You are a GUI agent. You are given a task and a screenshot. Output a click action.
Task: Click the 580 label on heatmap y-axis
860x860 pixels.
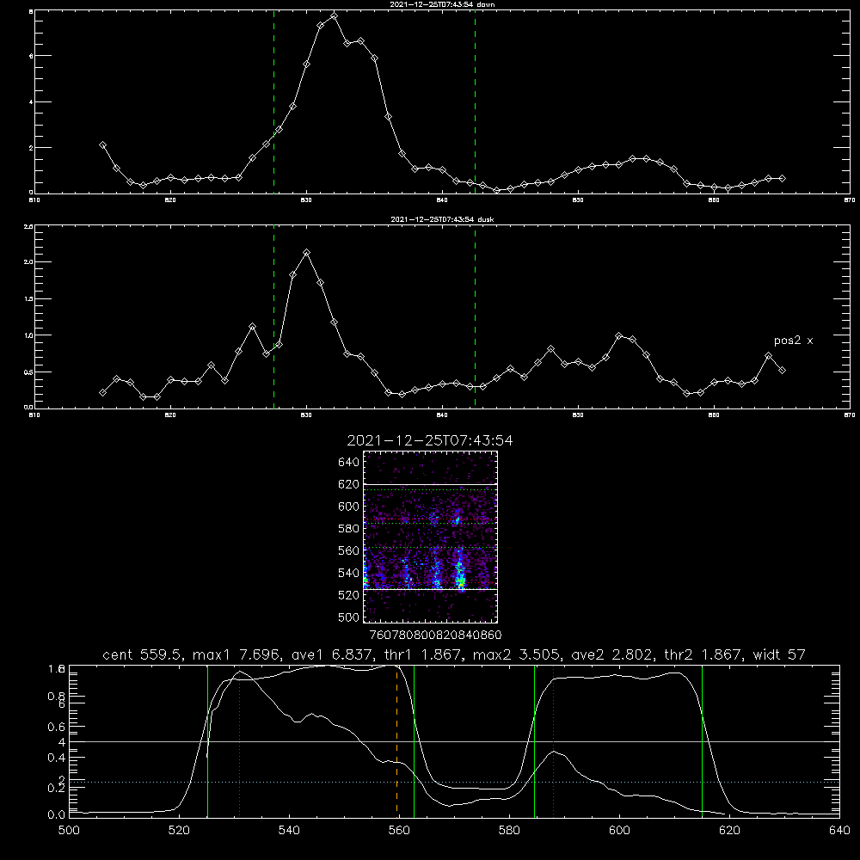[348, 528]
